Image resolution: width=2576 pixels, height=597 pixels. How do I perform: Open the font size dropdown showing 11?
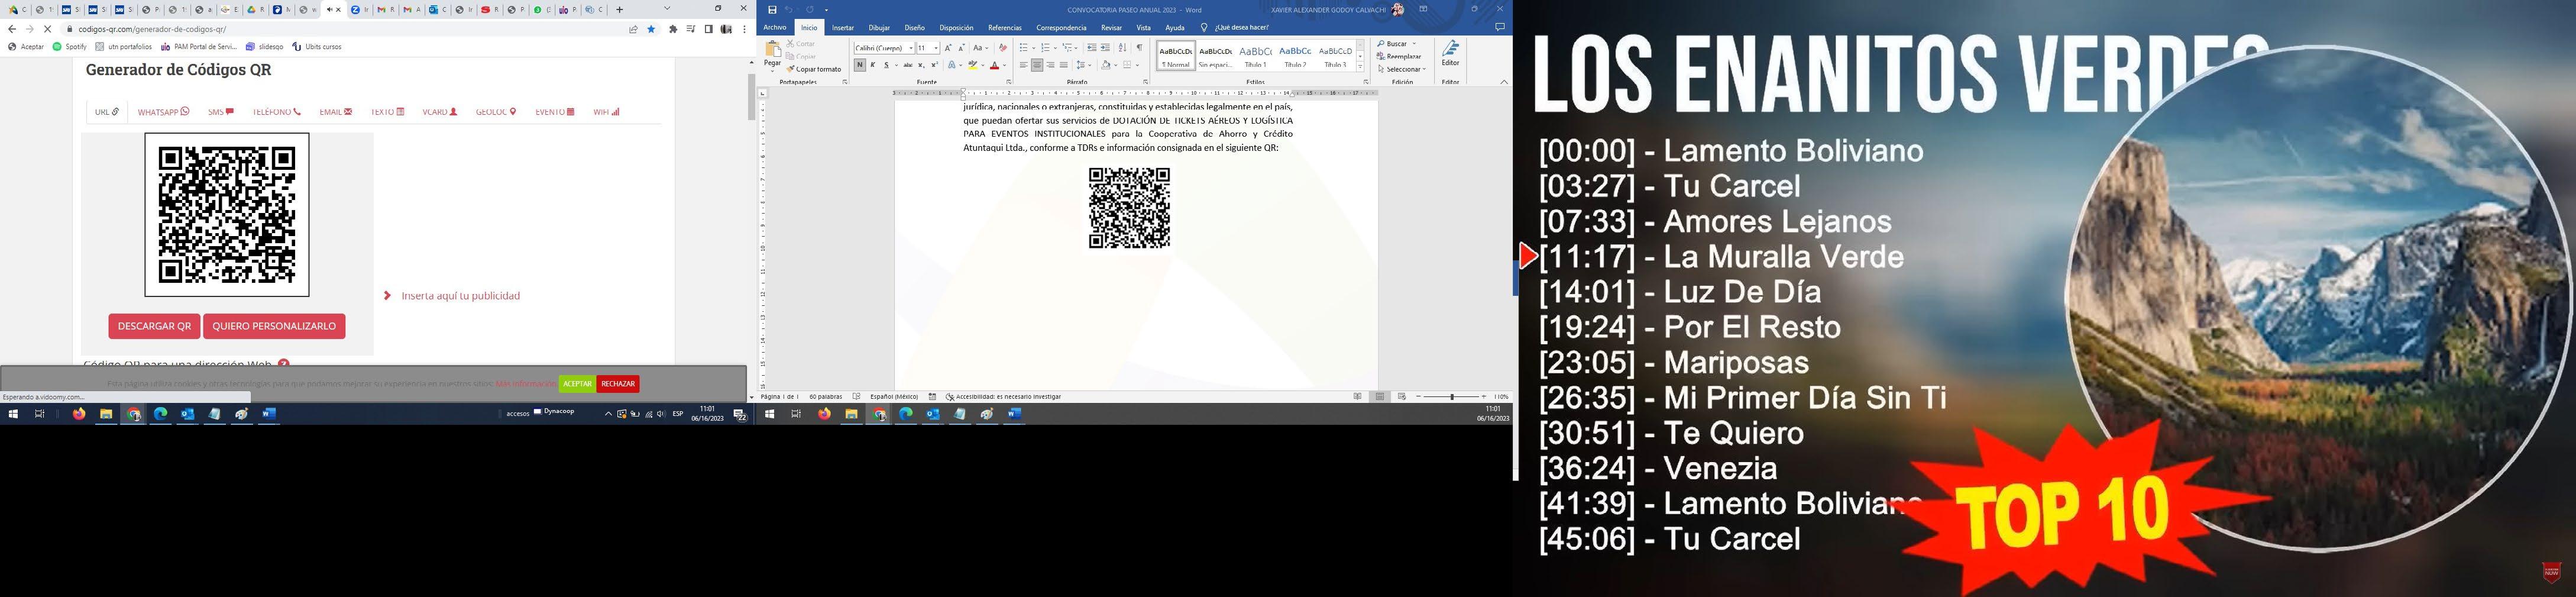[936, 48]
